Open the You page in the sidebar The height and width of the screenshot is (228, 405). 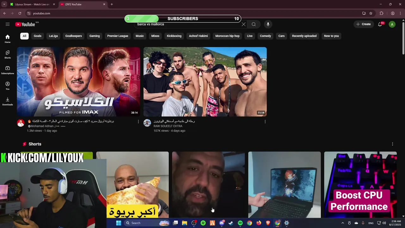click(x=8, y=86)
